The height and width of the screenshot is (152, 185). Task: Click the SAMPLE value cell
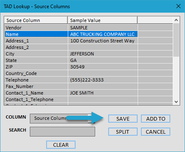click(103, 28)
